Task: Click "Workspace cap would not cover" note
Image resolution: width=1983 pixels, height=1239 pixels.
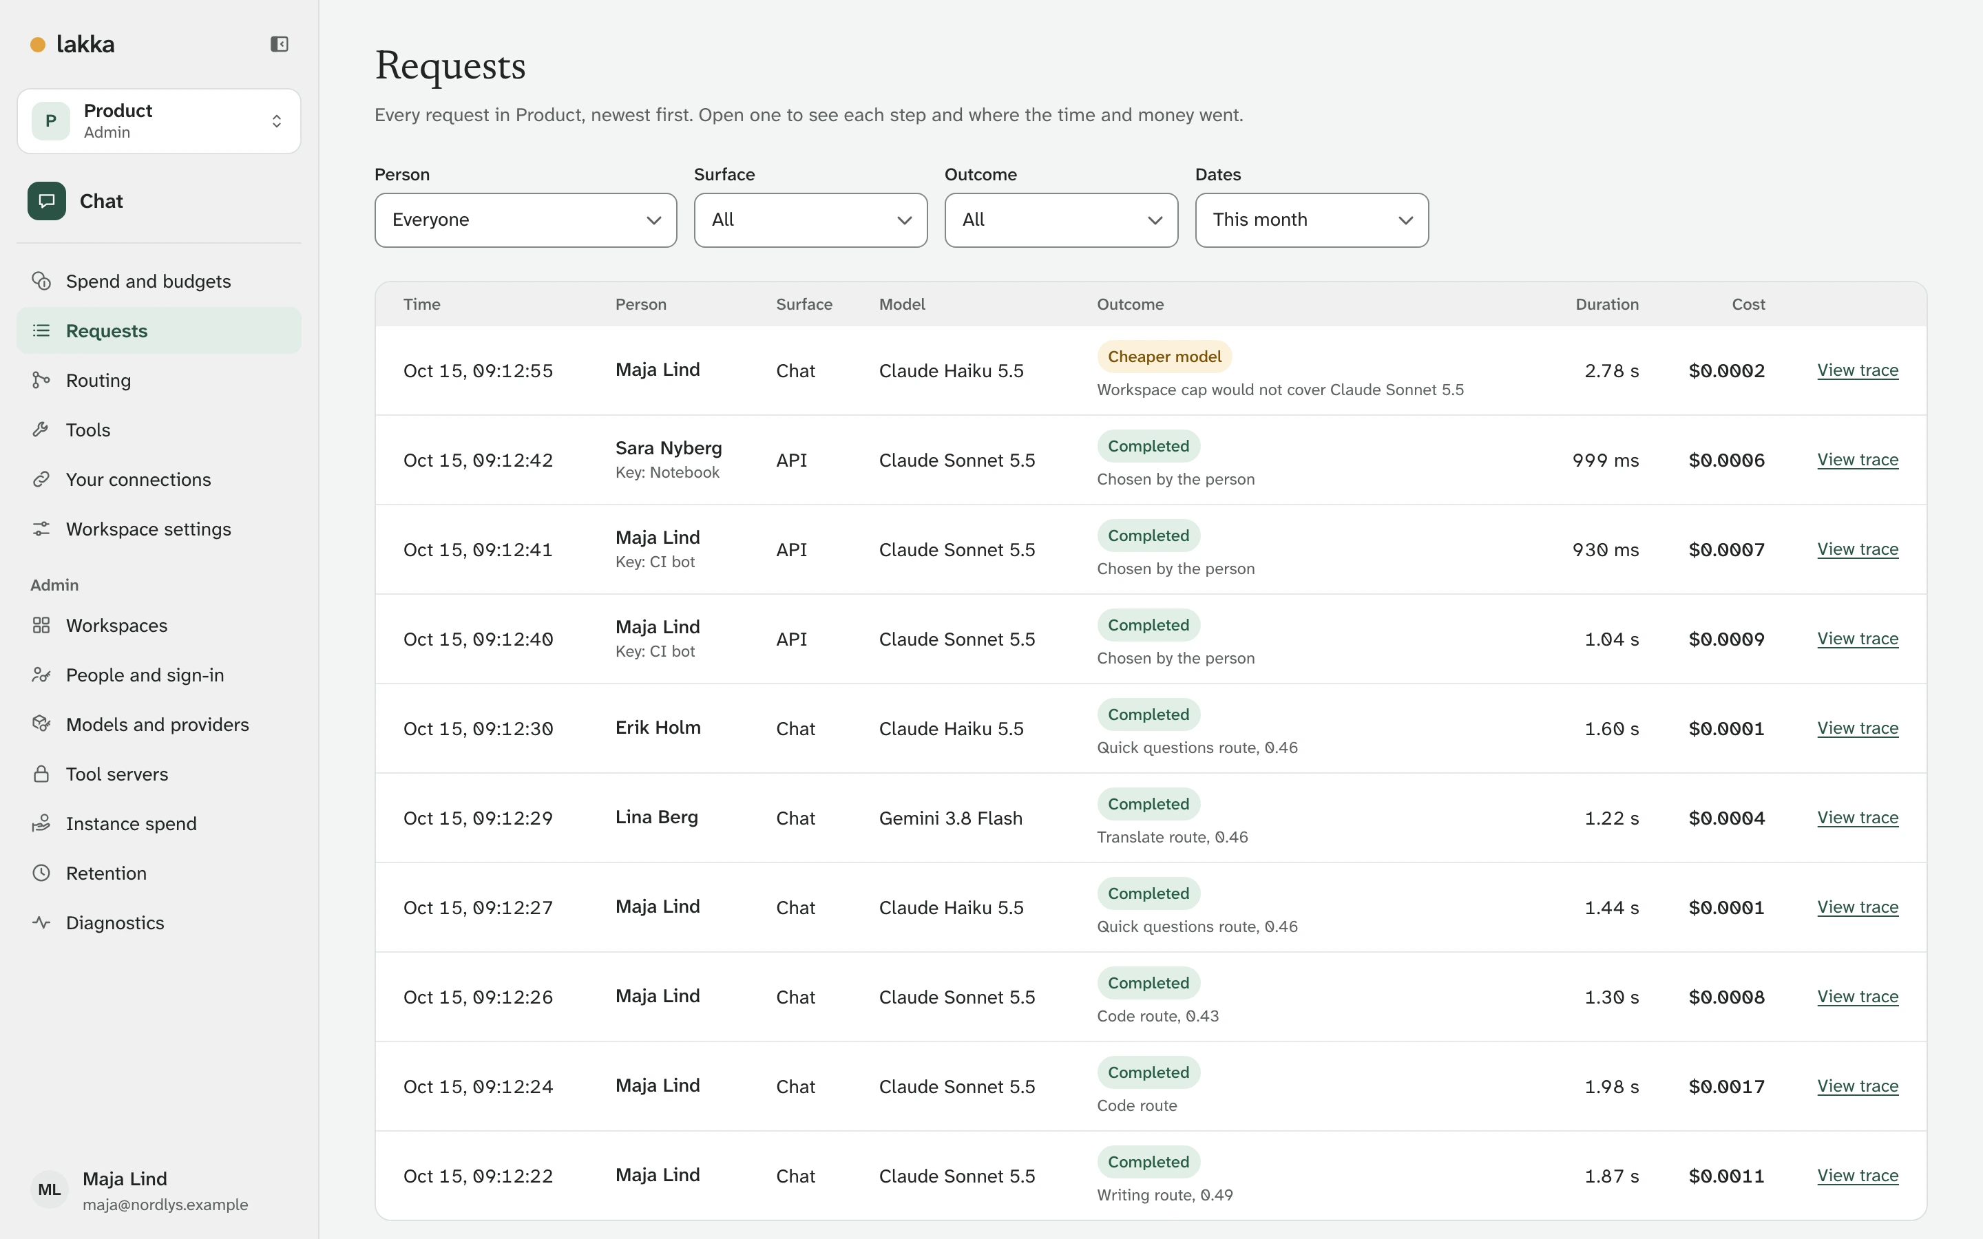Action: pyautogui.click(x=1280, y=389)
